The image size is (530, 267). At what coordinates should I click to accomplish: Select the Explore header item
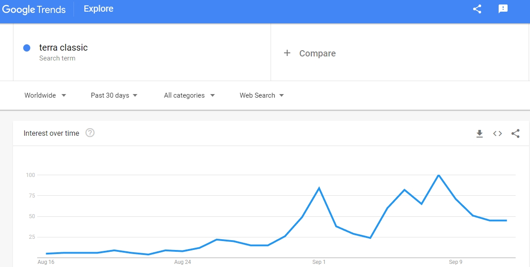tap(99, 9)
